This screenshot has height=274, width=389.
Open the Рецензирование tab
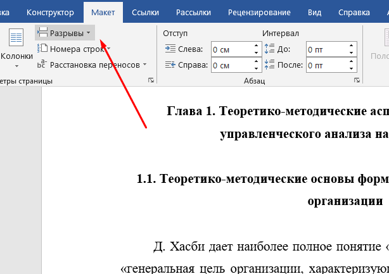[259, 13]
